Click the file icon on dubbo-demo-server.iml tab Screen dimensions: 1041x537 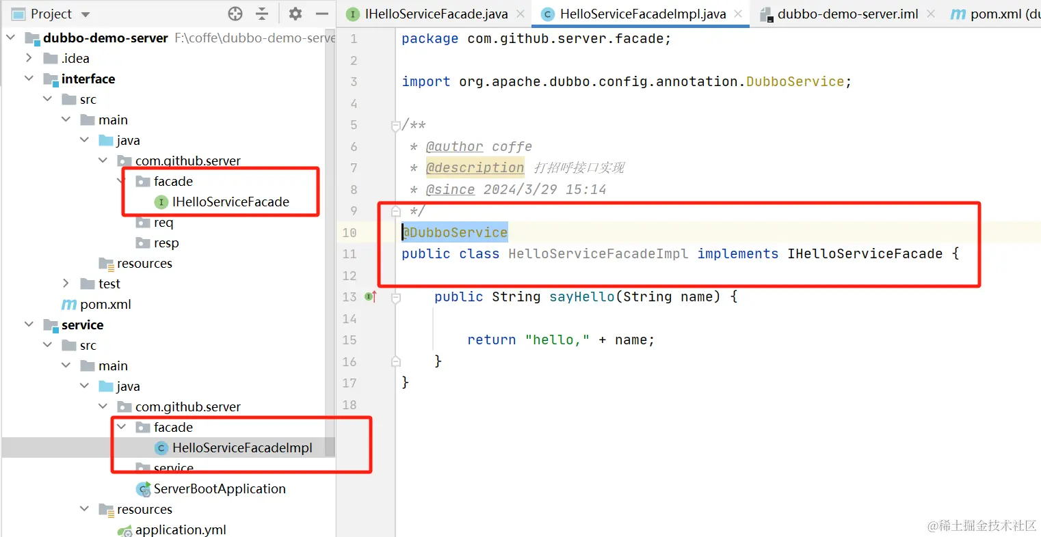pyautogui.click(x=766, y=14)
